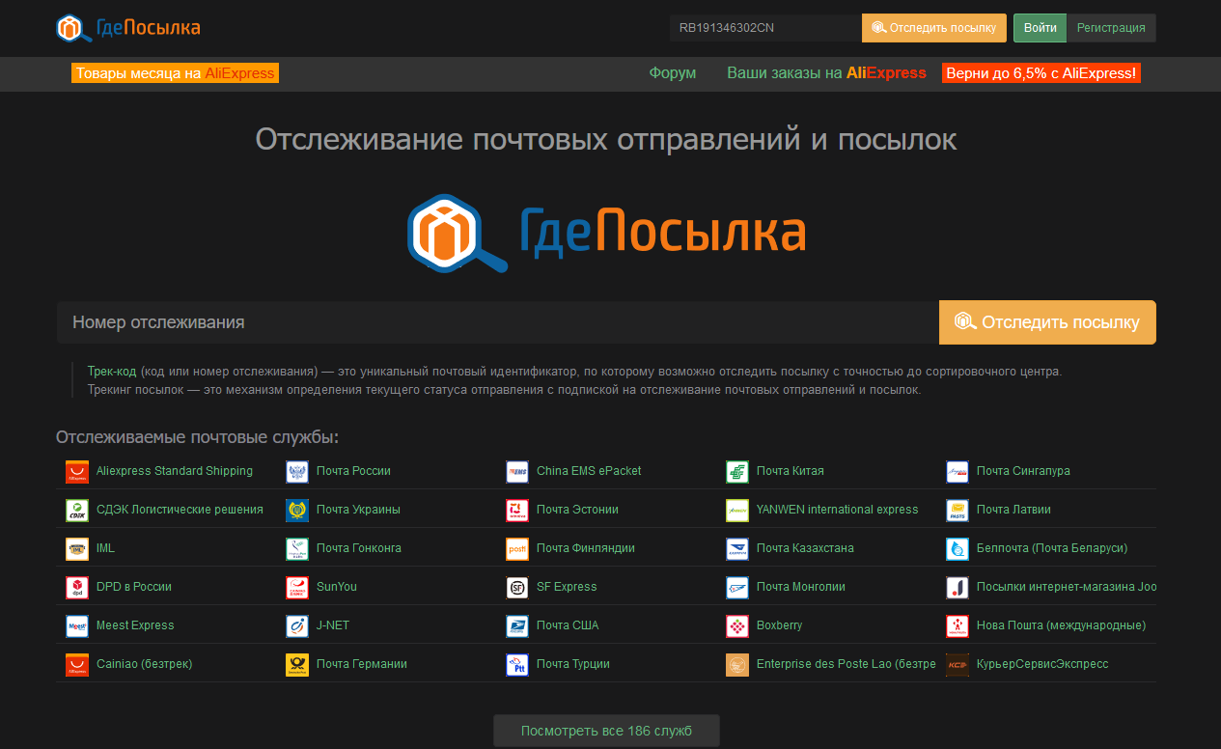
Task: Click the Cainiao carrier icon
Action: 77,665
